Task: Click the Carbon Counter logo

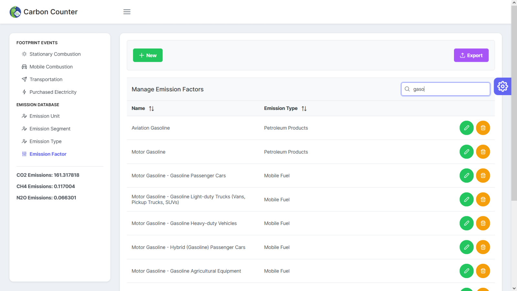Action: point(44,12)
